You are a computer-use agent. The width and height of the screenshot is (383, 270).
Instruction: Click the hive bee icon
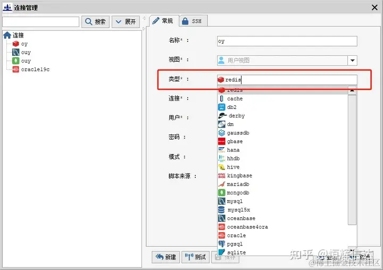[x=221, y=167]
